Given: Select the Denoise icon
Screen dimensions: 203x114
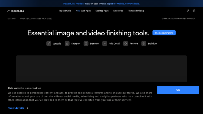Looking at the screenshot, I should (x=86, y=44).
